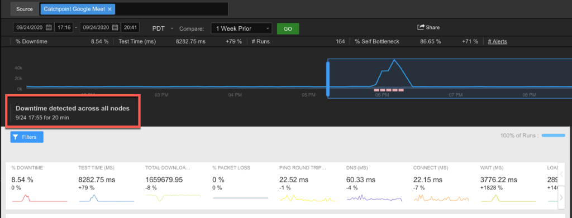Open the start date calendar picker icon

[x=49, y=27]
